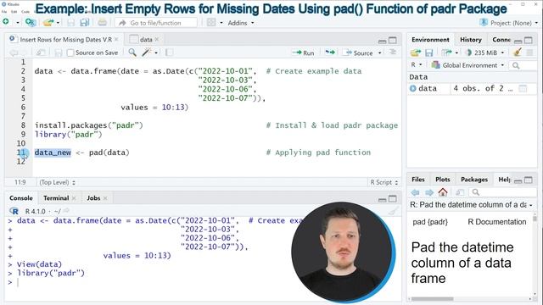Click the console input prompt line

tap(149, 282)
